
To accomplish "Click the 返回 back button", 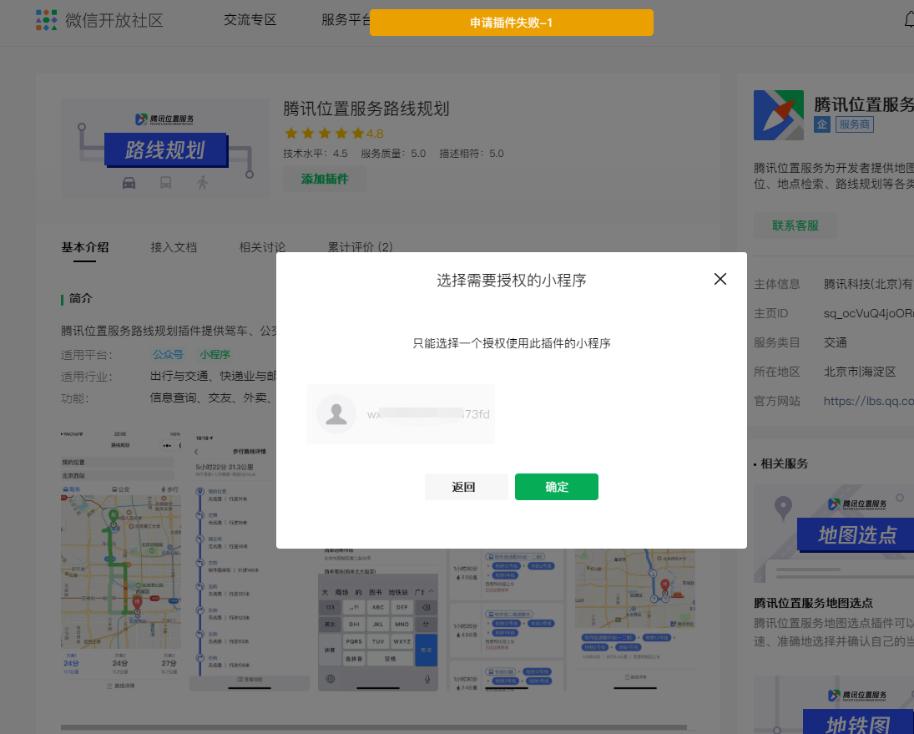I will pyautogui.click(x=466, y=487).
